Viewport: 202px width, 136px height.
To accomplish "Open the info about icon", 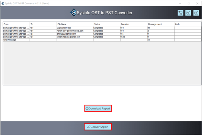I will [196, 13].
